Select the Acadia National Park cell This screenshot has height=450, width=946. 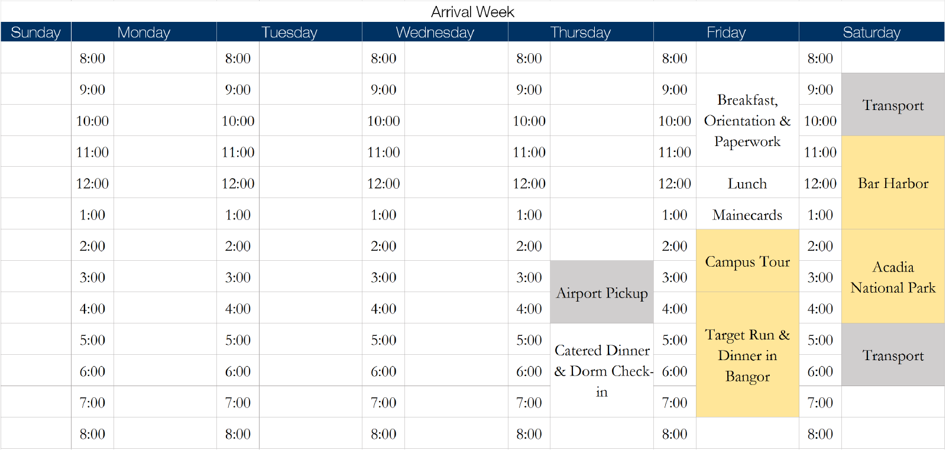[x=893, y=277]
